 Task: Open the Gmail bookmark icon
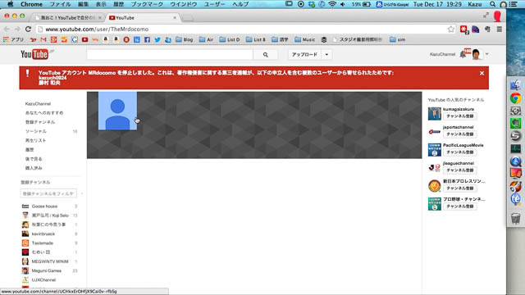point(43,39)
